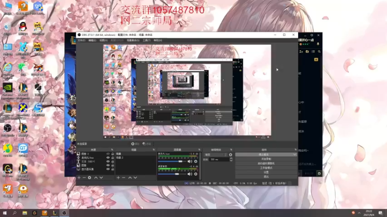Toggle the lock on the 文本 (GDI+) source
The image size is (387, 217).
(x=113, y=162)
